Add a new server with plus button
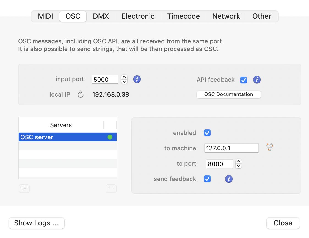Viewport: 309px width, 238px height. click(x=24, y=188)
